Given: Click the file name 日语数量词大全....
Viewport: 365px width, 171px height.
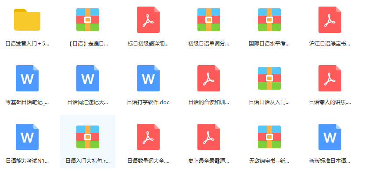Looking at the screenshot, I should point(148,161).
